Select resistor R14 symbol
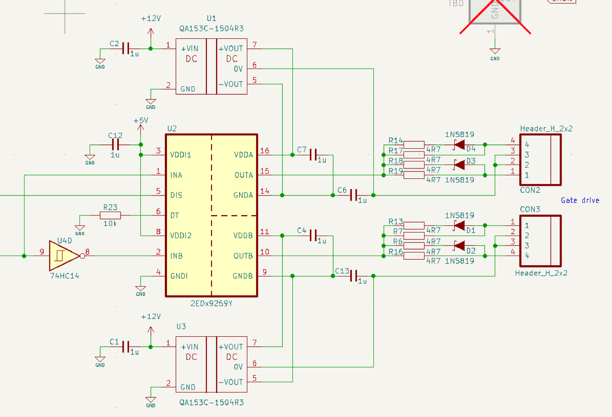Image resolution: width=612 pixels, height=417 pixels. point(414,145)
